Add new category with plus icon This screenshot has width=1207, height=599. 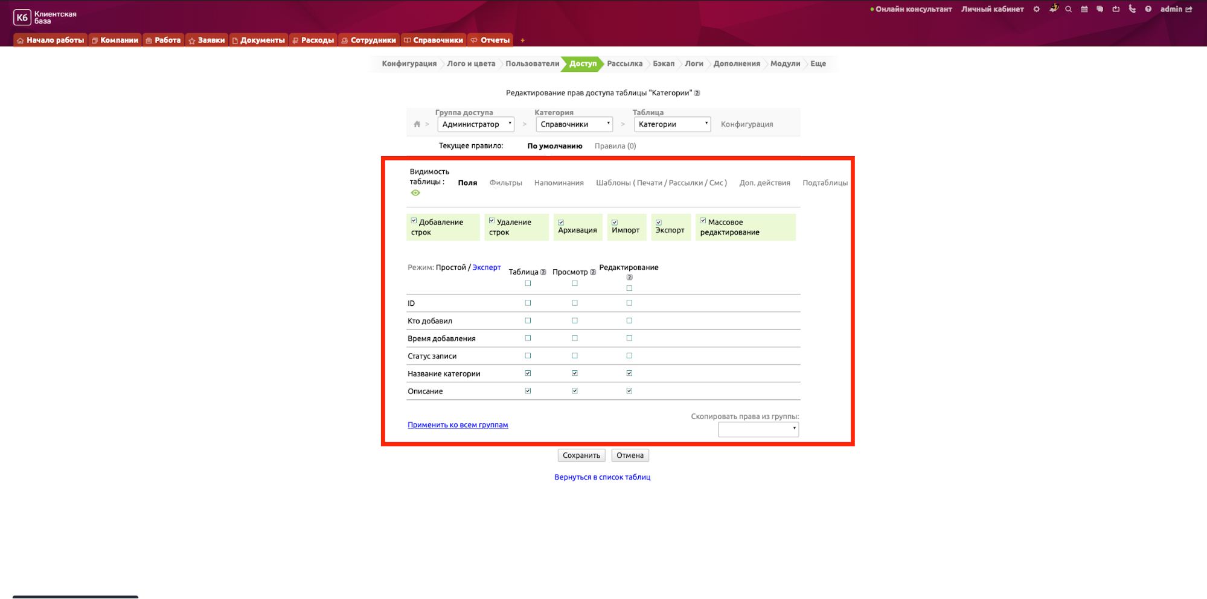(522, 40)
